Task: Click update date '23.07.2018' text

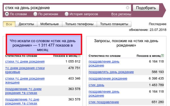Action: tap(158, 30)
